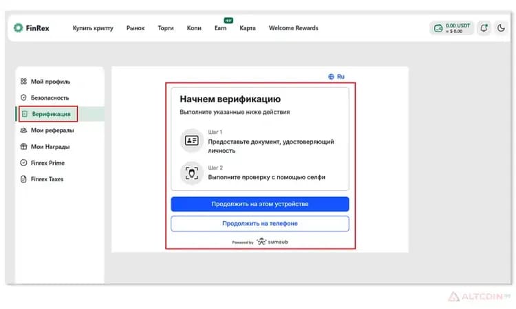Screen dimensions: 516x309
Task: Toggle dark mode moon icon
Action: click(501, 28)
